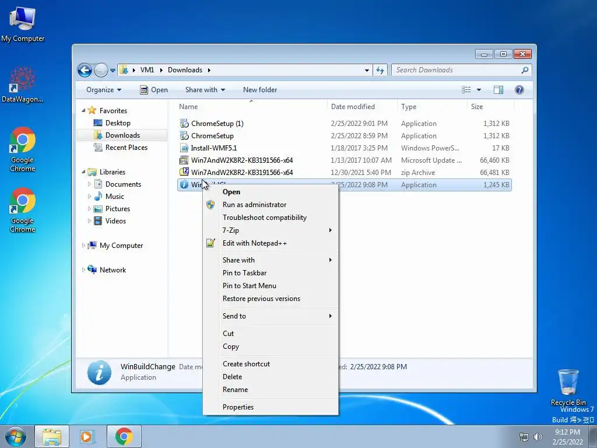Click the refresh button beside the address bar

380,70
